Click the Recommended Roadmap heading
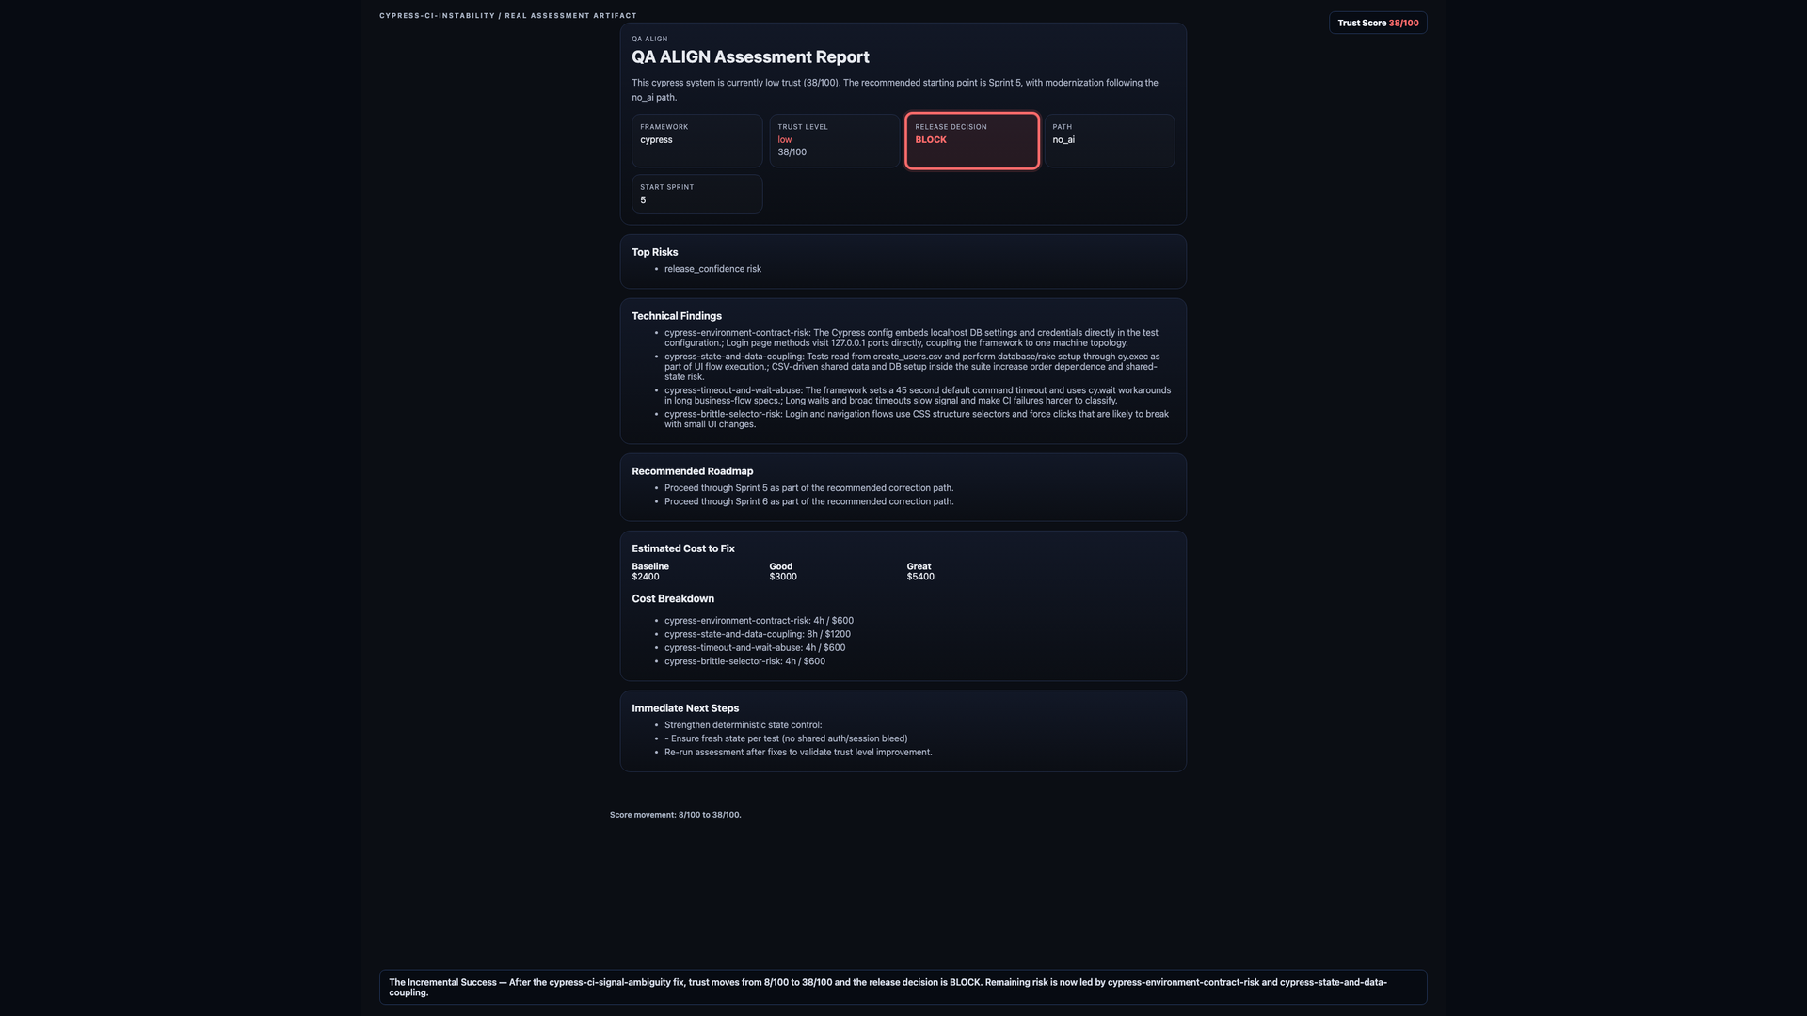 [x=693, y=471]
